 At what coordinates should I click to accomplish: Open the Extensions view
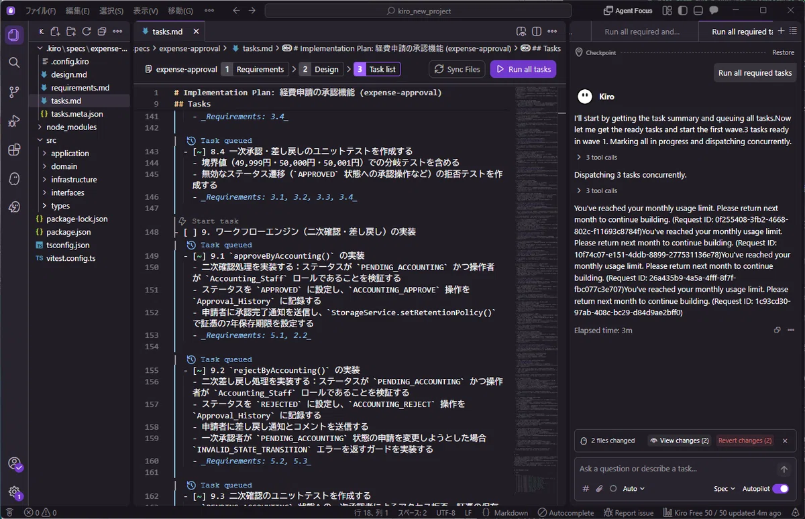(14, 150)
